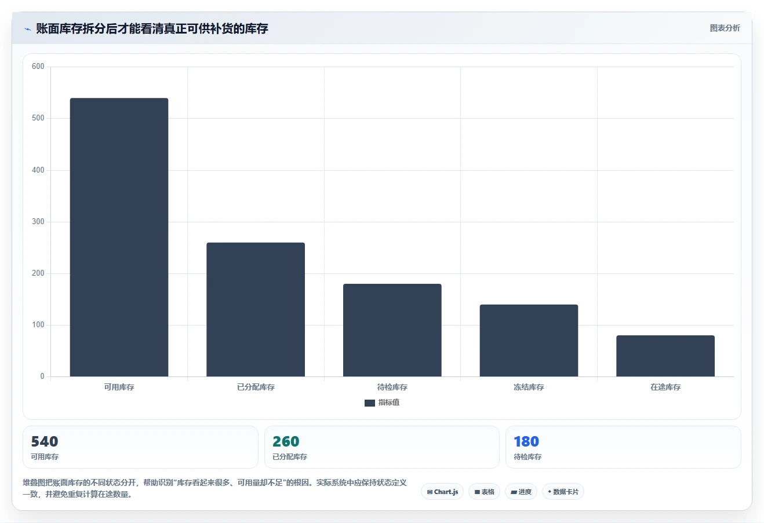
Task: Click the 已分配库存 x-axis label
Action: tap(256, 387)
